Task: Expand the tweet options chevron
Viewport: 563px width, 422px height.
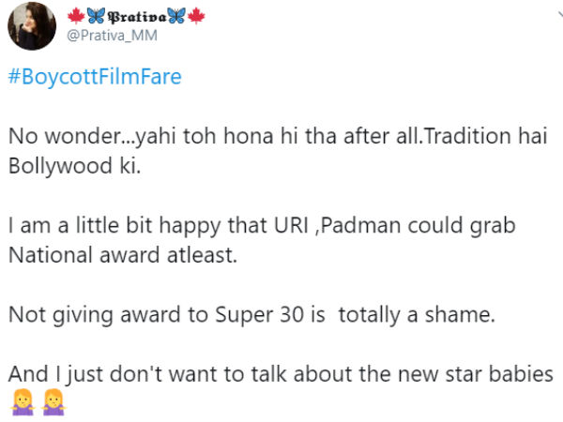Action: (x=560, y=14)
